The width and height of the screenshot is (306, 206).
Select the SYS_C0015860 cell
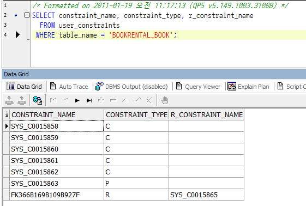point(57,149)
